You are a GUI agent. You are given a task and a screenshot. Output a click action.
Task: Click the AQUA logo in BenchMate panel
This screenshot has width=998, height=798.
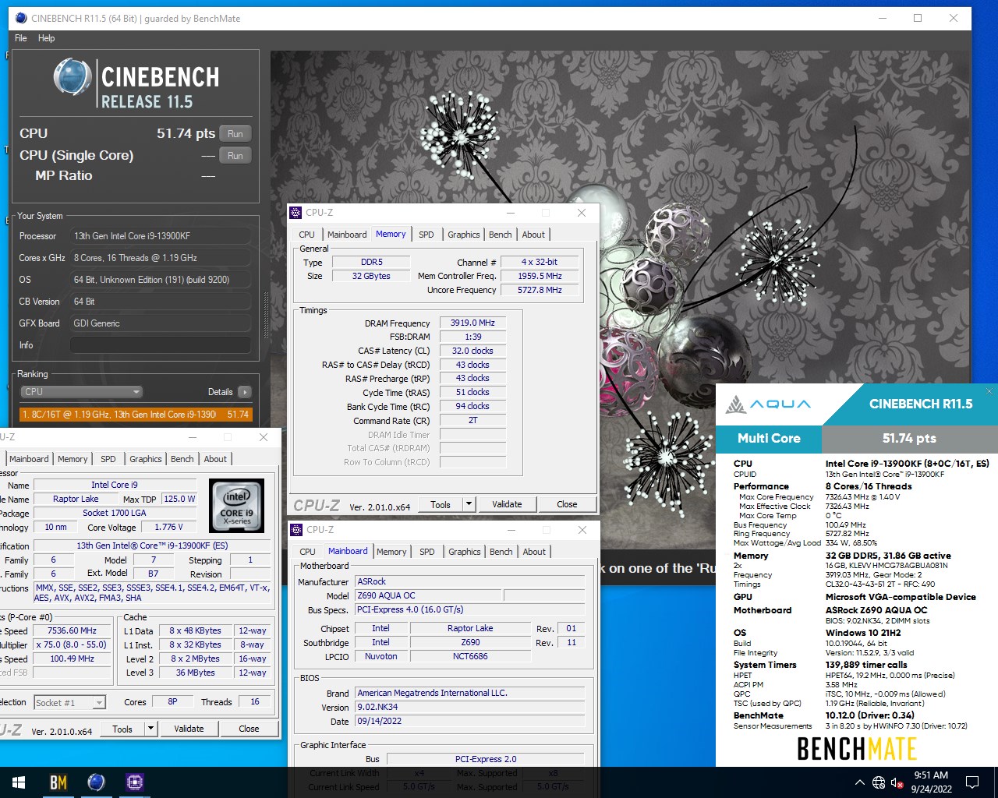click(x=768, y=404)
